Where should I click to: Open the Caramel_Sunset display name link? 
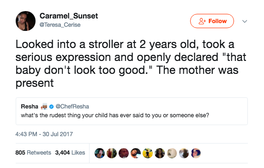tap(69, 16)
